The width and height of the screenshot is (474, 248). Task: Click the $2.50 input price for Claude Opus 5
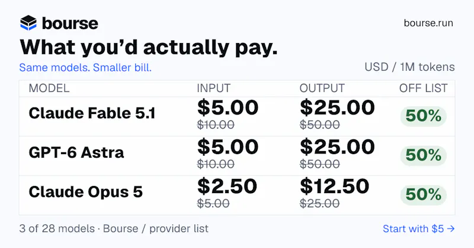click(x=227, y=186)
